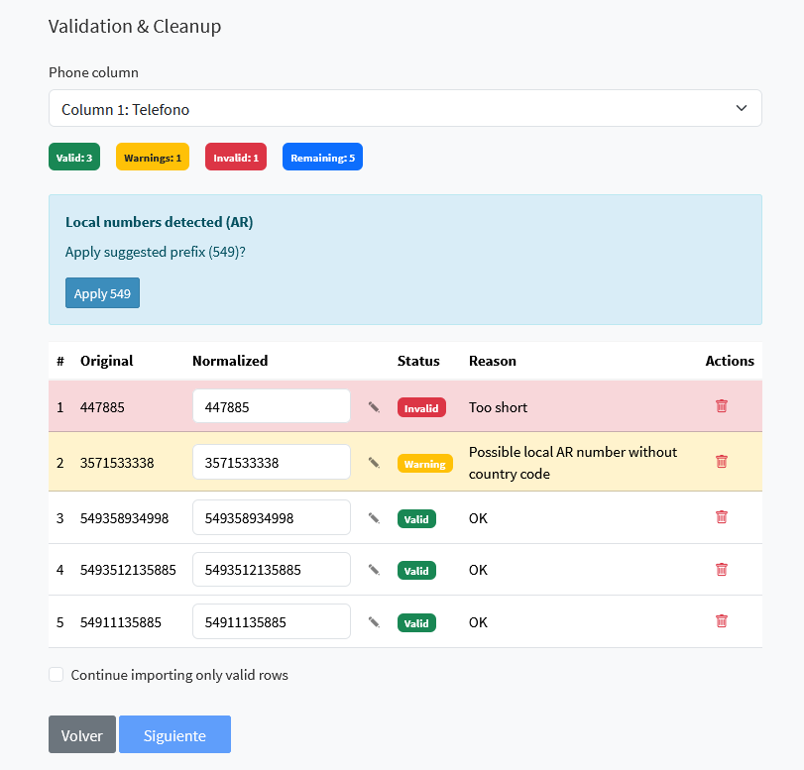Click the OK reason in row 5

click(478, 622)
